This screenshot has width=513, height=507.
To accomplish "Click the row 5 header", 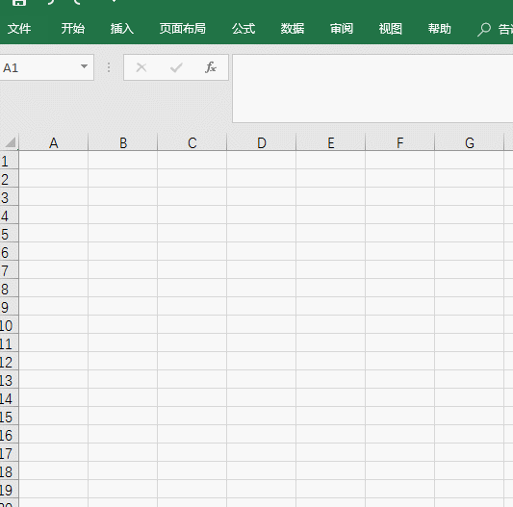I will point(10,234).
